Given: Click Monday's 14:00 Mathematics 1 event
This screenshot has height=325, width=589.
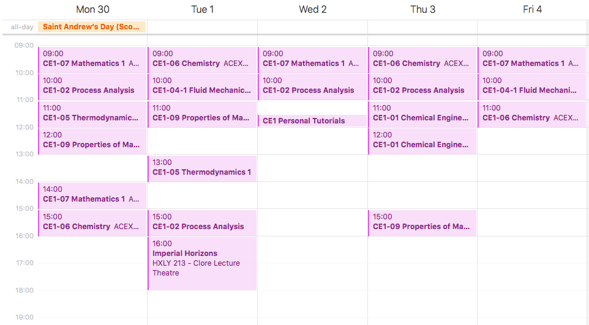Looking at the screenshot, I should (x=92, y=195).
